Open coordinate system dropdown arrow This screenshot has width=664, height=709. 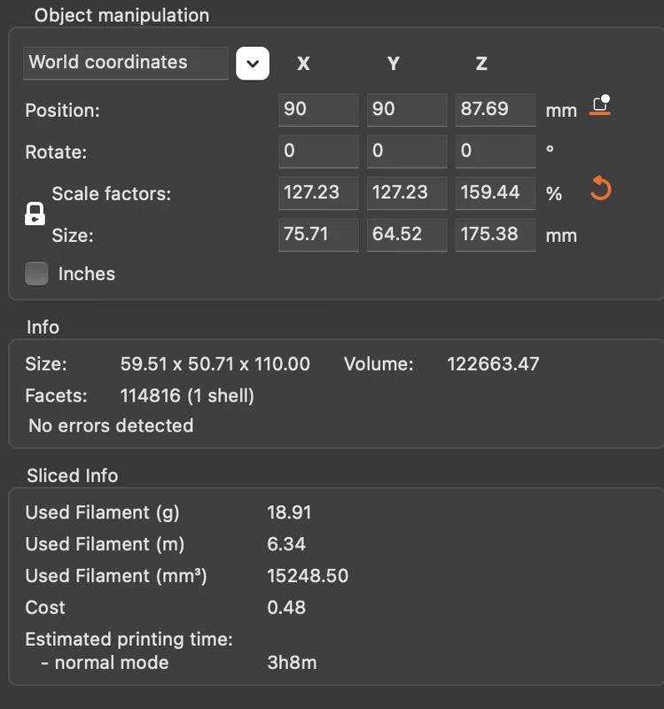tap(253, 63)
